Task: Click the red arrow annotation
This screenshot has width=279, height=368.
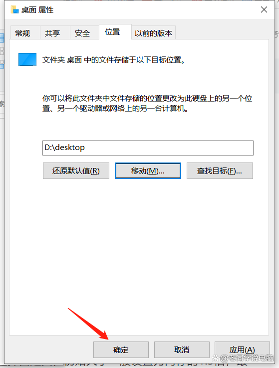Action: (88, 324)
